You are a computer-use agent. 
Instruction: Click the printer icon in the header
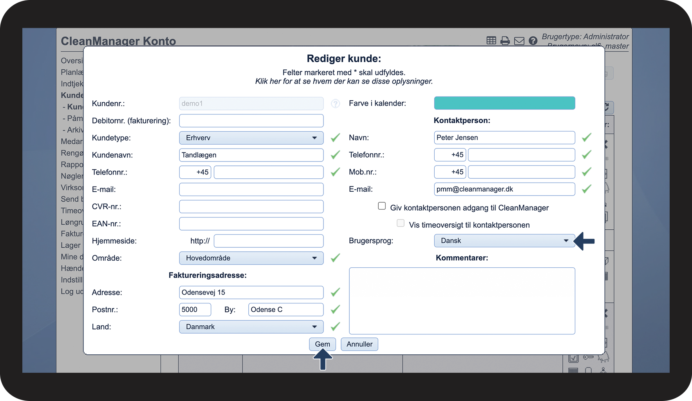pos(505,41)
